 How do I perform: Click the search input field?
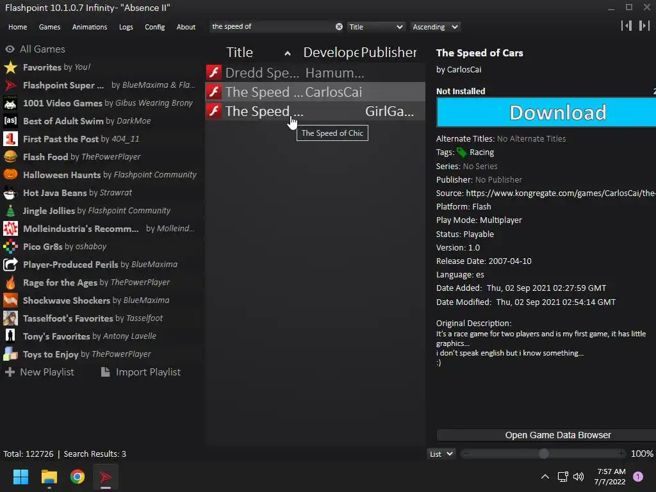[x=272, y=27]
